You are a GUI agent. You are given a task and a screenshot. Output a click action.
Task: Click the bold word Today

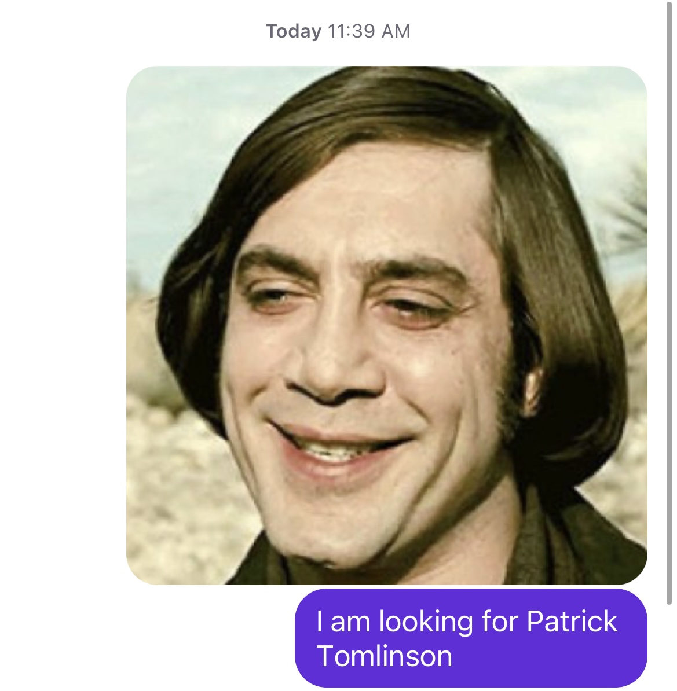pyautogui.click(x=293, y=31)
